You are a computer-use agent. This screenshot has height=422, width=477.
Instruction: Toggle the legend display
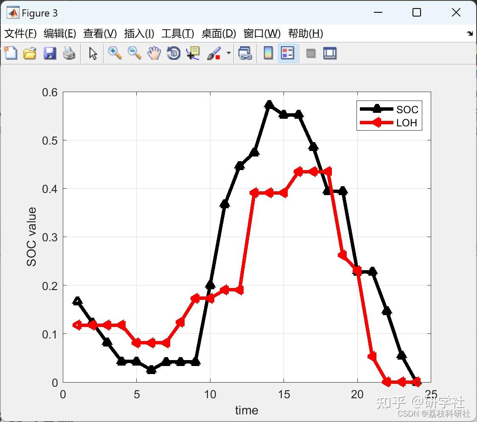point(287,53)
